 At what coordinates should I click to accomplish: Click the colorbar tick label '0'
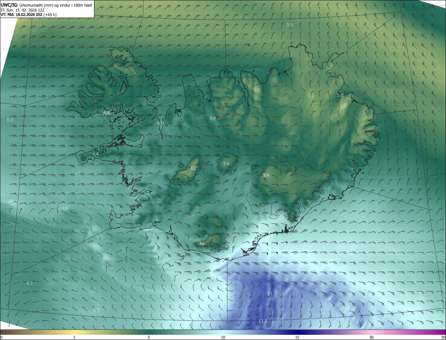[x=1, y=337]
